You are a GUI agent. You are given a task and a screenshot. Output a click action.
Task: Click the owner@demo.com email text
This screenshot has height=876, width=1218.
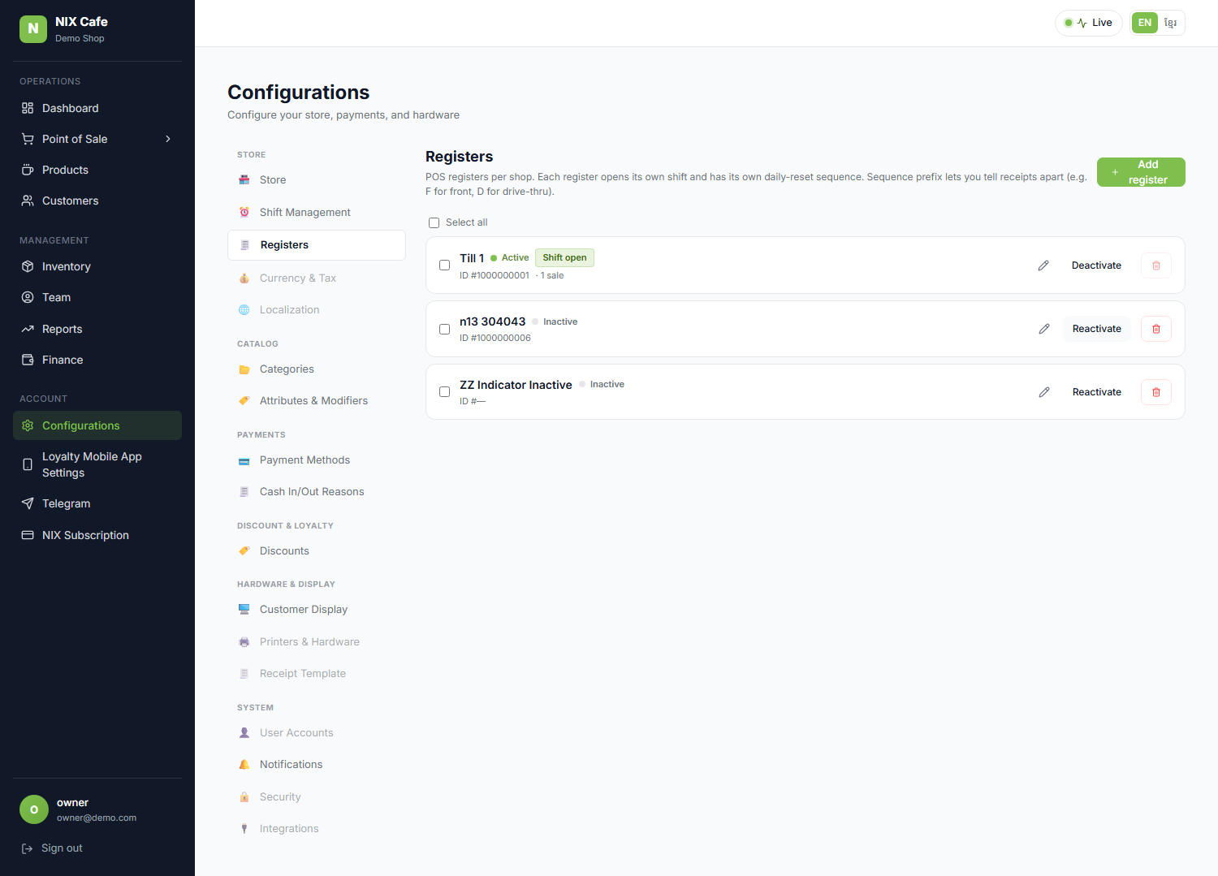click(97, 818)
